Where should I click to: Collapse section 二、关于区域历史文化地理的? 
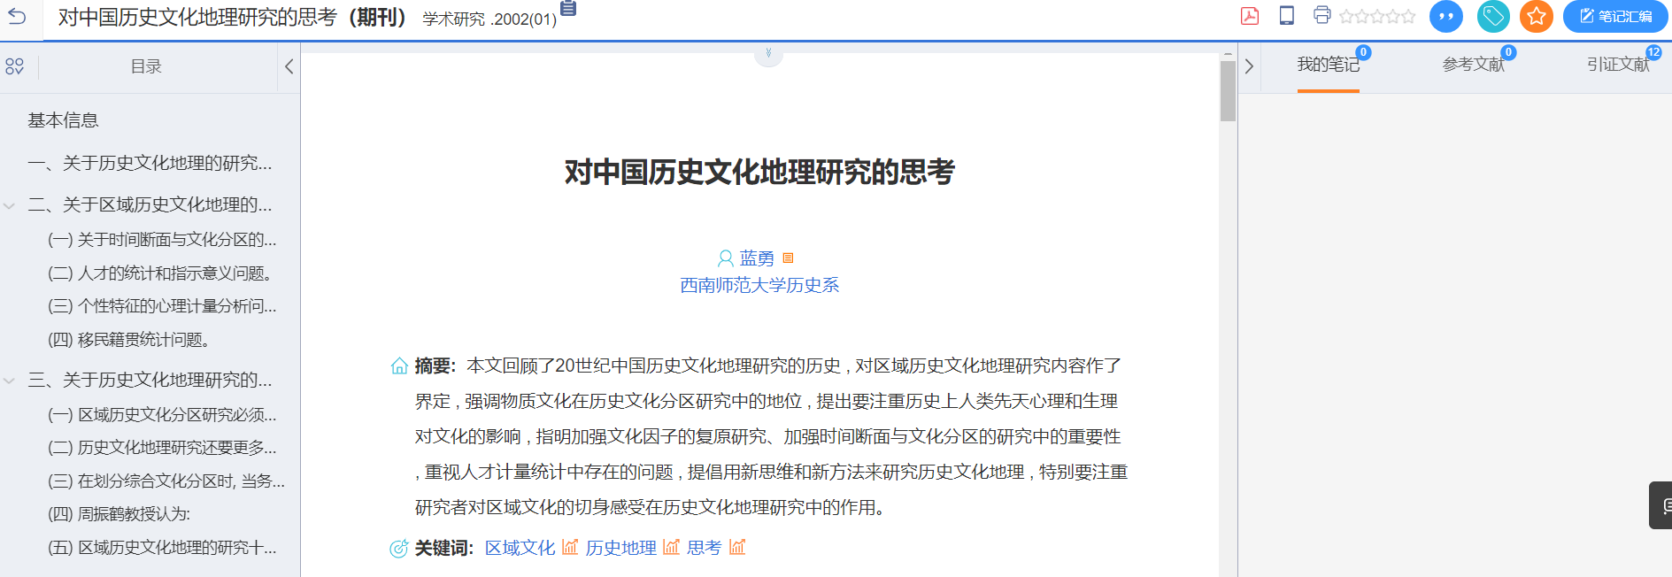[x=9, y=205]
